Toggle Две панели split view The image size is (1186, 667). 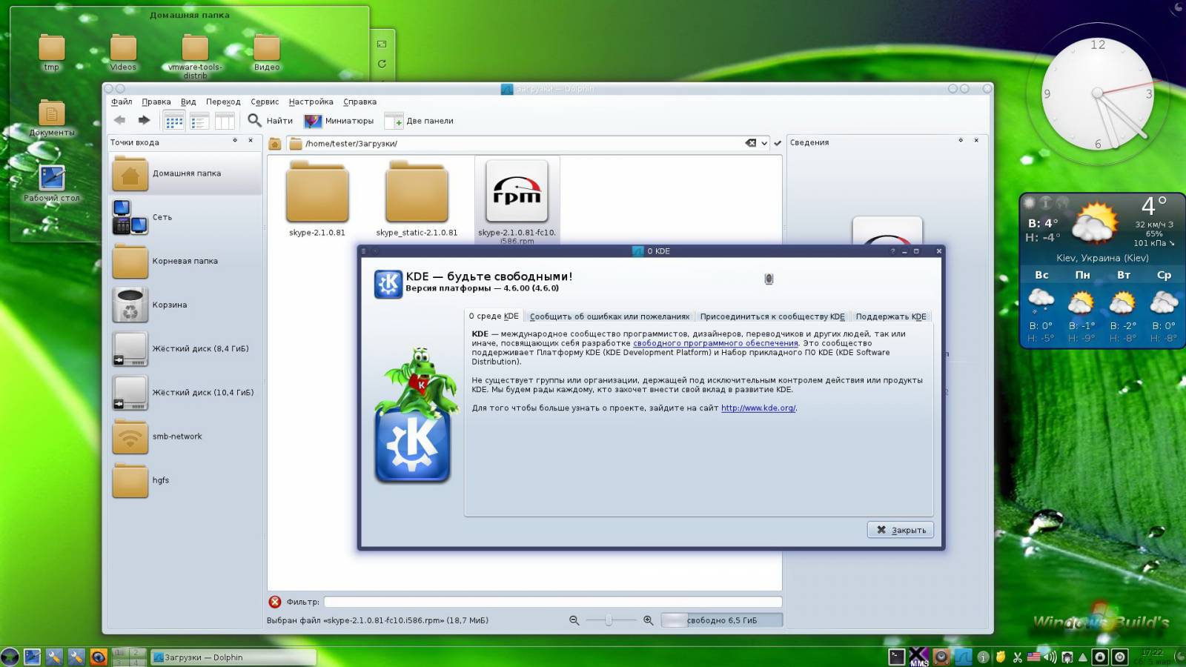click(419, 121)
